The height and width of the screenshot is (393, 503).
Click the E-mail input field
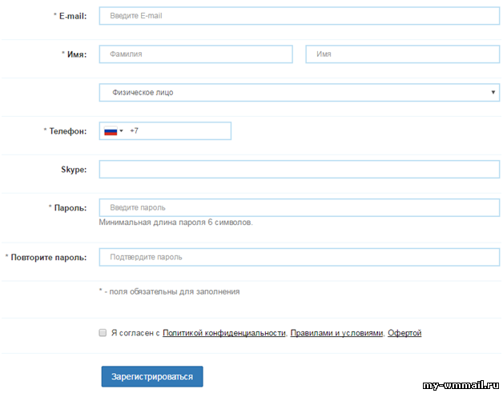[x=300, y=16]
